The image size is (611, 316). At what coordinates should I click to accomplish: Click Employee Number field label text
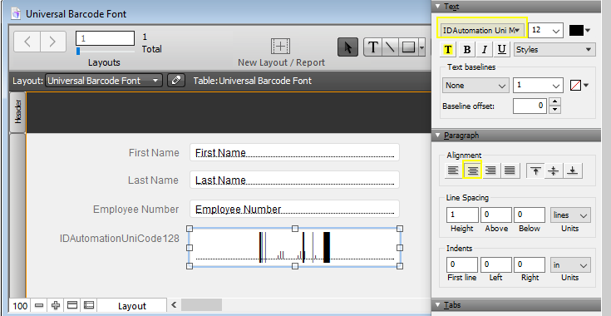(136, 210)
